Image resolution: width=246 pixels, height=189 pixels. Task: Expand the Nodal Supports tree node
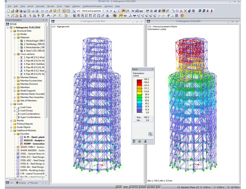tap(15, 91)
